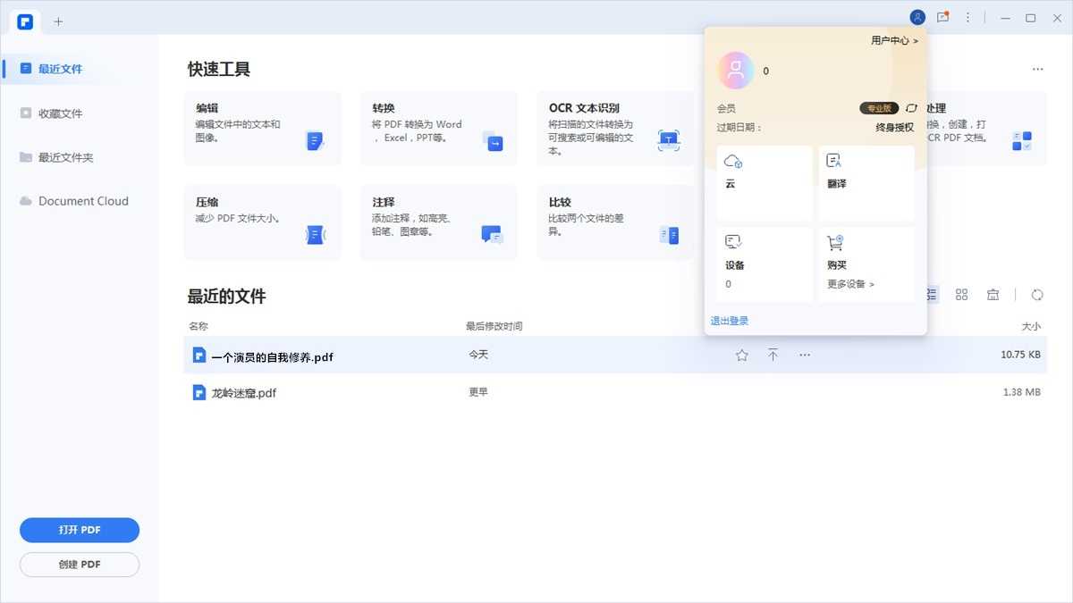Switch to grid thumbnail view
This screenshot has width=1073, height=603.
962,294
